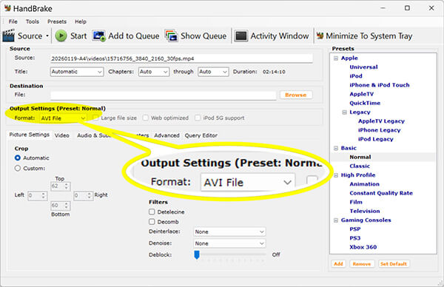This screenshot has width=444, height=287.
Task: Enable the Detelecine filter checkbox
Action: pos(152,212)
